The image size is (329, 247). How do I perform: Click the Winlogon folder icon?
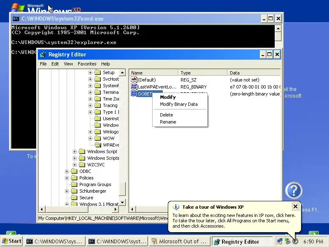(98, 132)
